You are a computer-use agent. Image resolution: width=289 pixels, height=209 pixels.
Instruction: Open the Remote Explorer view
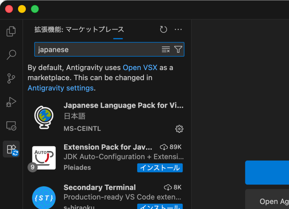coord(11,126)
